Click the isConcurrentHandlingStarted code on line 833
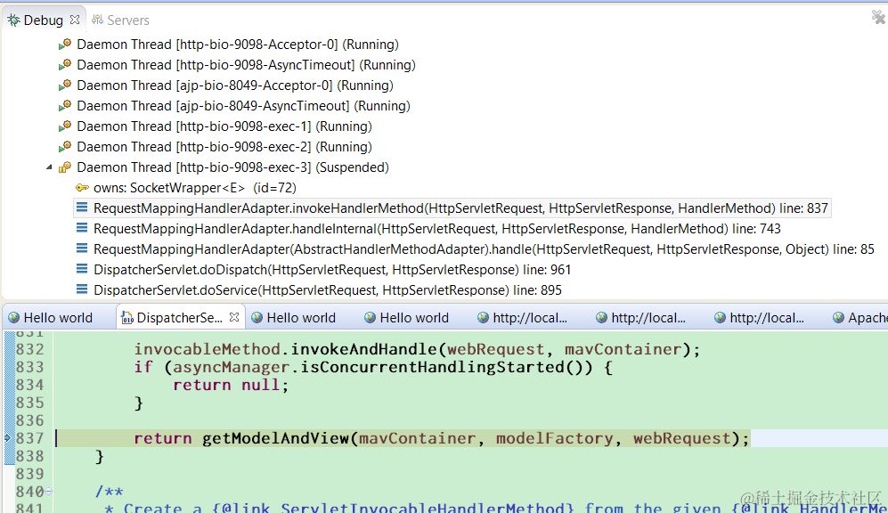Screen dimensions: 888x513 click(x=446, y=367)
